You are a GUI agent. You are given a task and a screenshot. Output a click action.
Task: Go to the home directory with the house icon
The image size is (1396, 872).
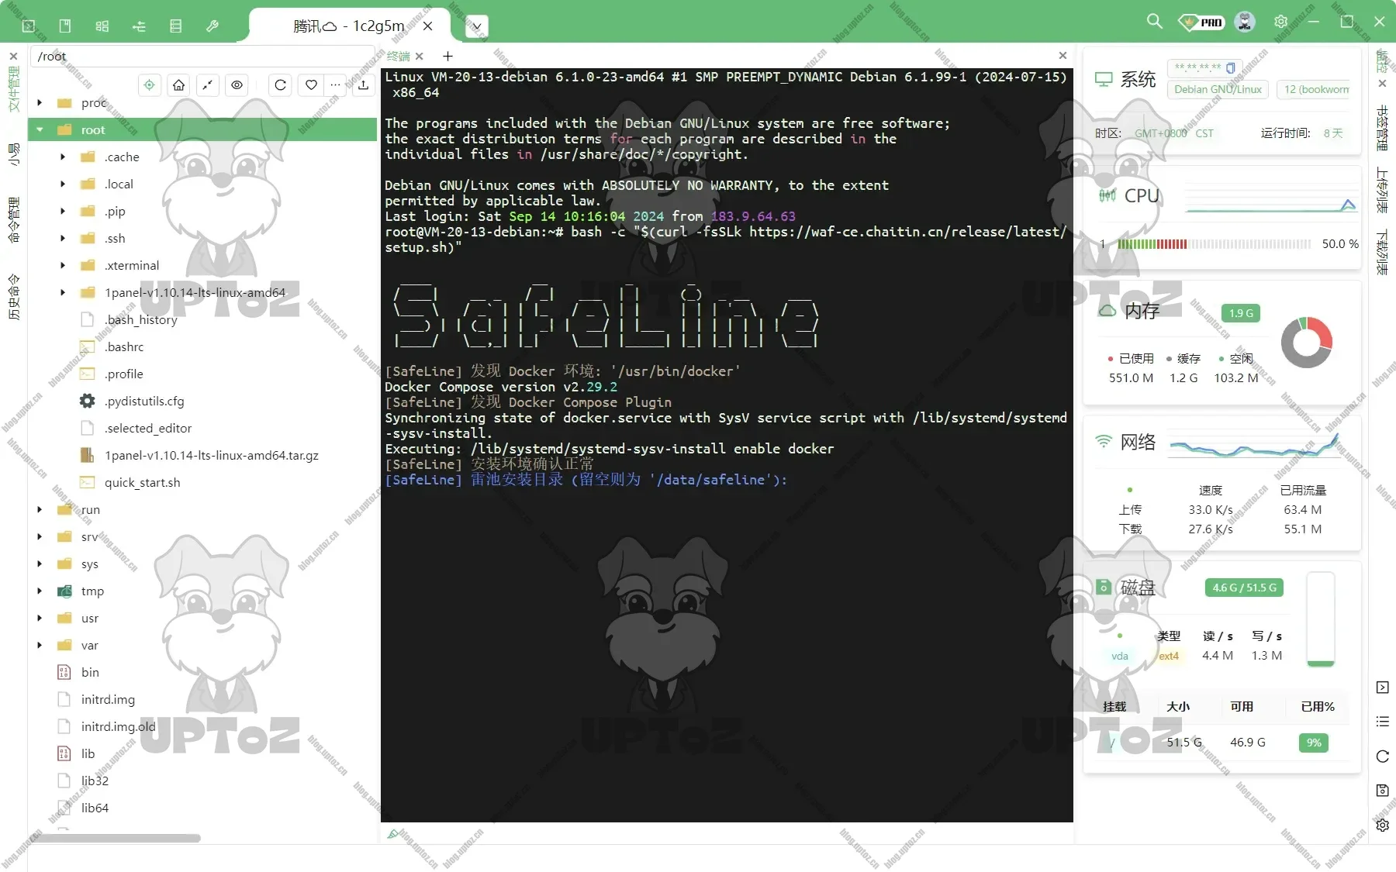178,85
